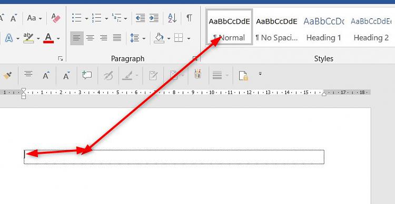Click the Text Effects outlined A icon

9,38
